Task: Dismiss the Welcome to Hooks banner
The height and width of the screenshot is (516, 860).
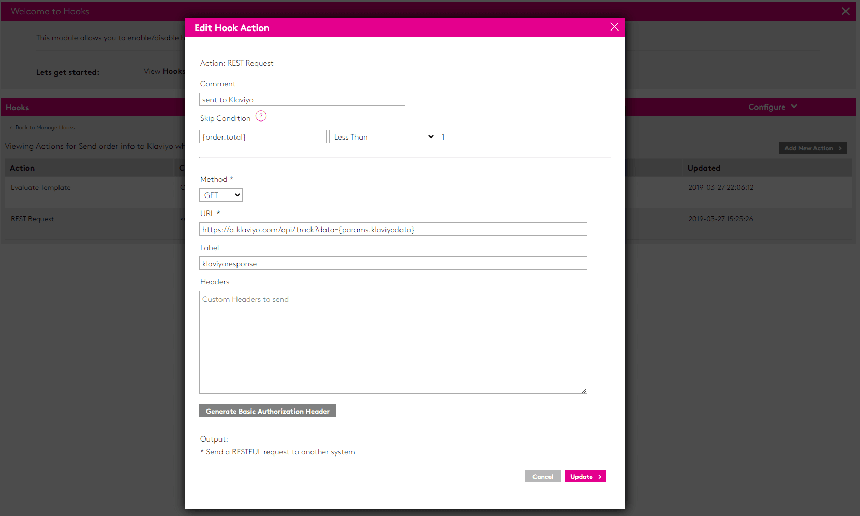Action: point(846,11)
